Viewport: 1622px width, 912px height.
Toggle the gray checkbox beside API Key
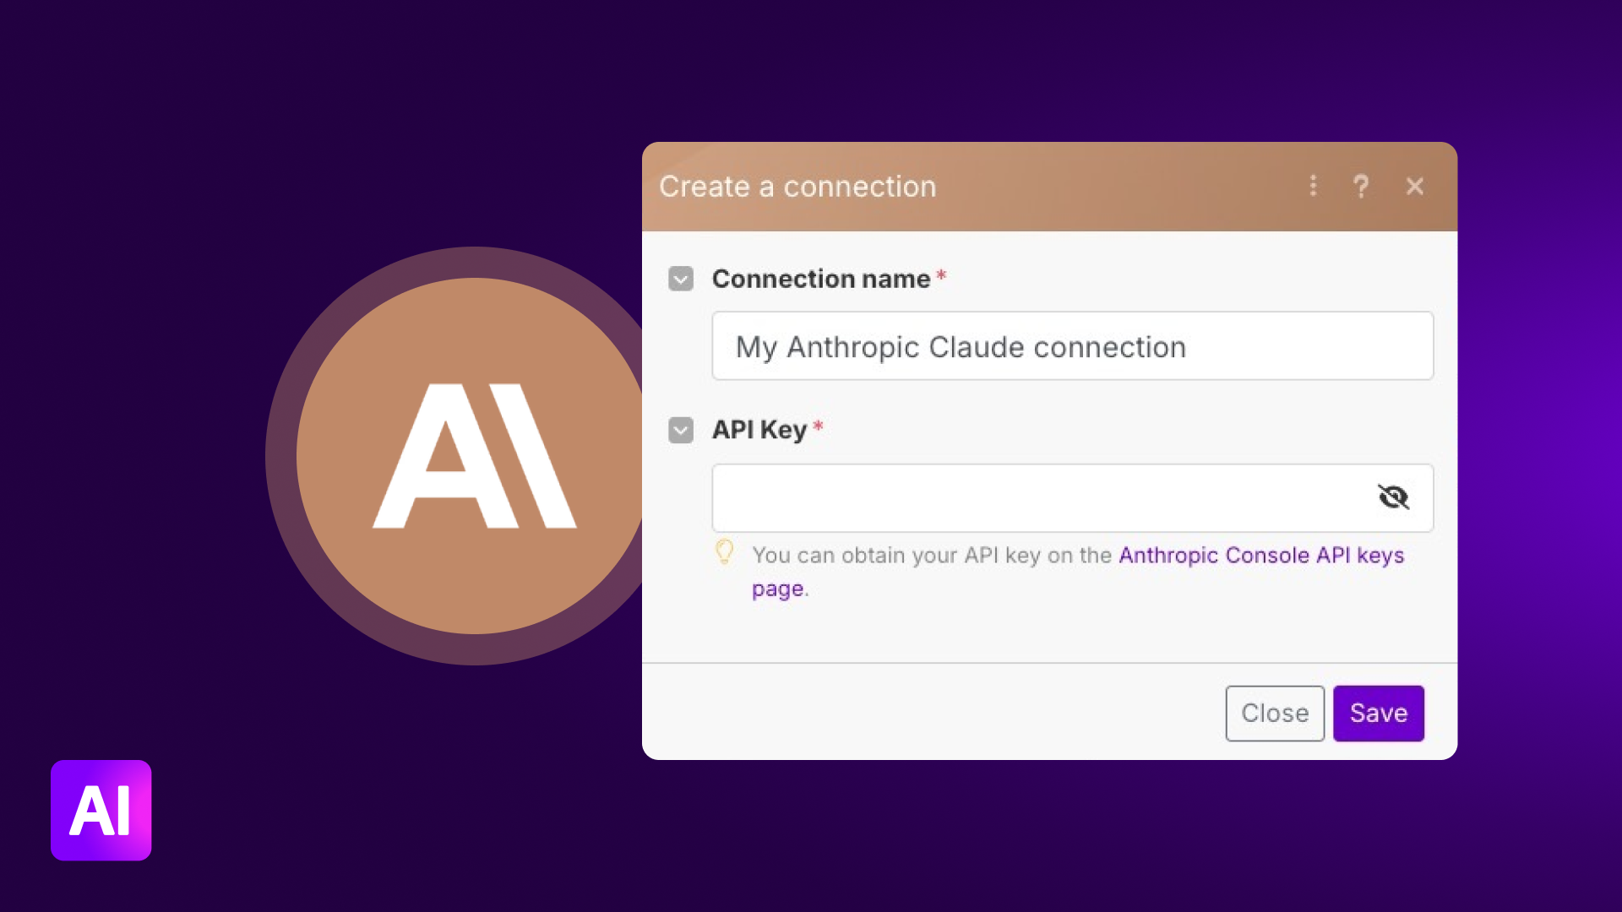681,430
